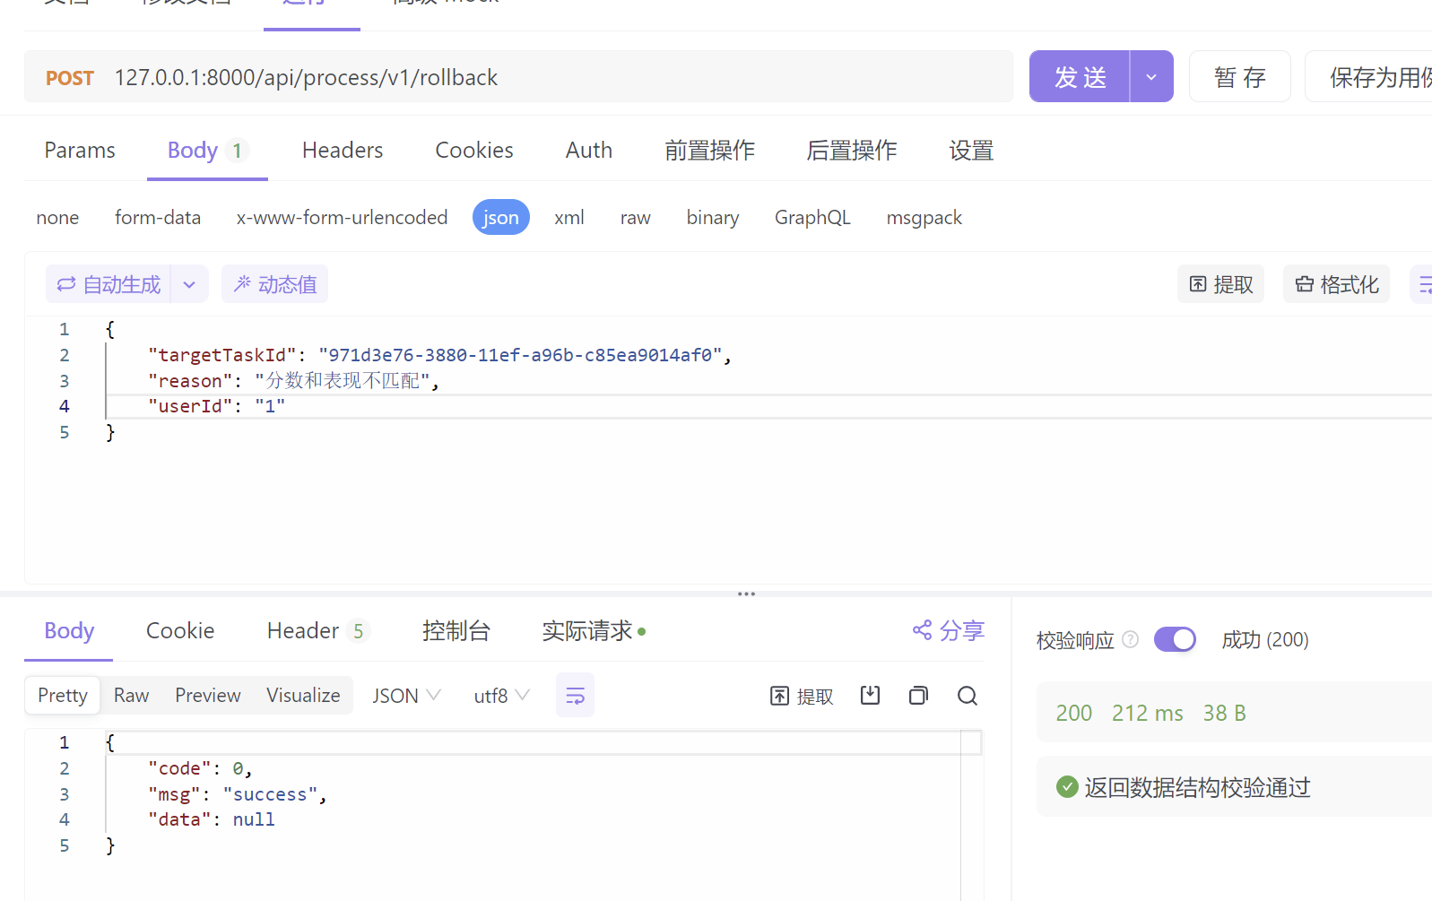1432x901 pixels.
Task: Click the 分享 share link
Action: (949, 630)
